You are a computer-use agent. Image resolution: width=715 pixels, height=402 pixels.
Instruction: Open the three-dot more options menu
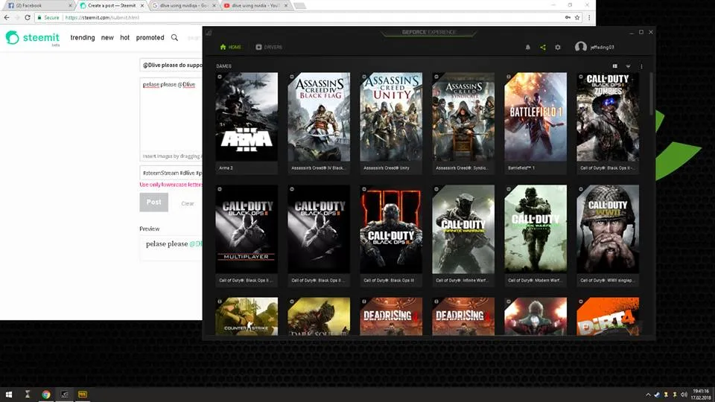click(641, 66)
